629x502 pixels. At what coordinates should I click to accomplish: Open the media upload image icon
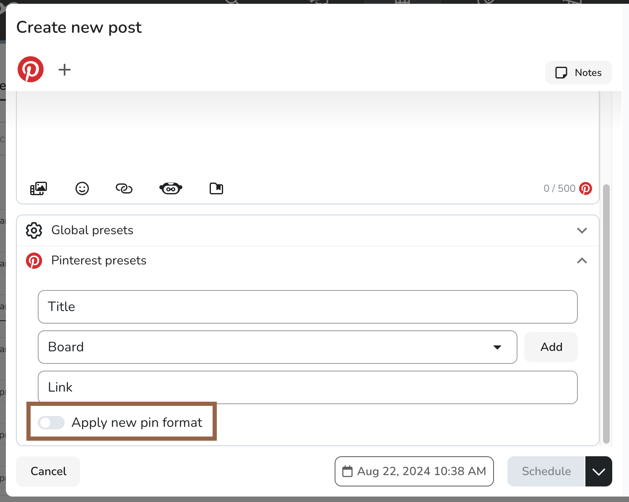pyautogui.click(x=39, y=188)
